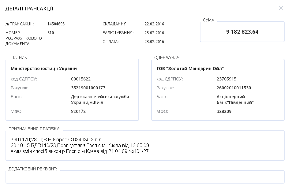Select payer account 35219001000177
This screenshot has width=288, height=186.
click(88, 88)
